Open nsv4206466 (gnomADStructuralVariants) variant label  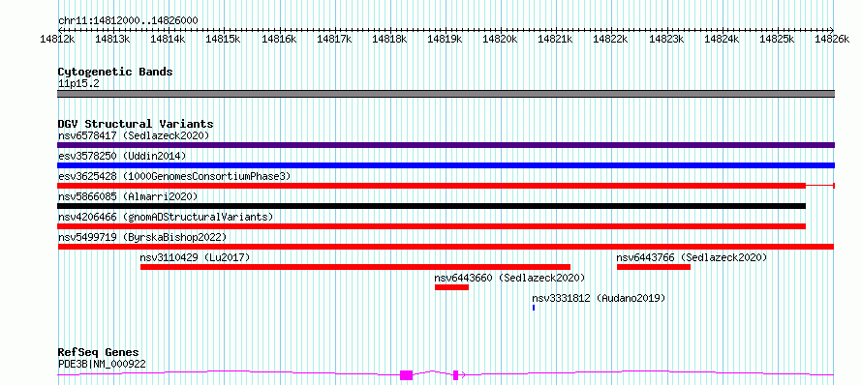coord(166,217)
